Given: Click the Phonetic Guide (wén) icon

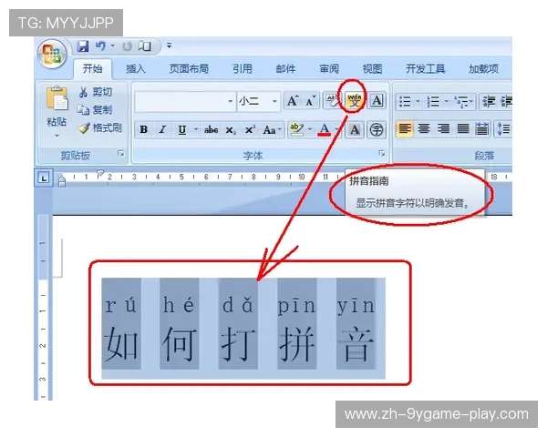Looking at the screenshot, I should coord(354,101).
